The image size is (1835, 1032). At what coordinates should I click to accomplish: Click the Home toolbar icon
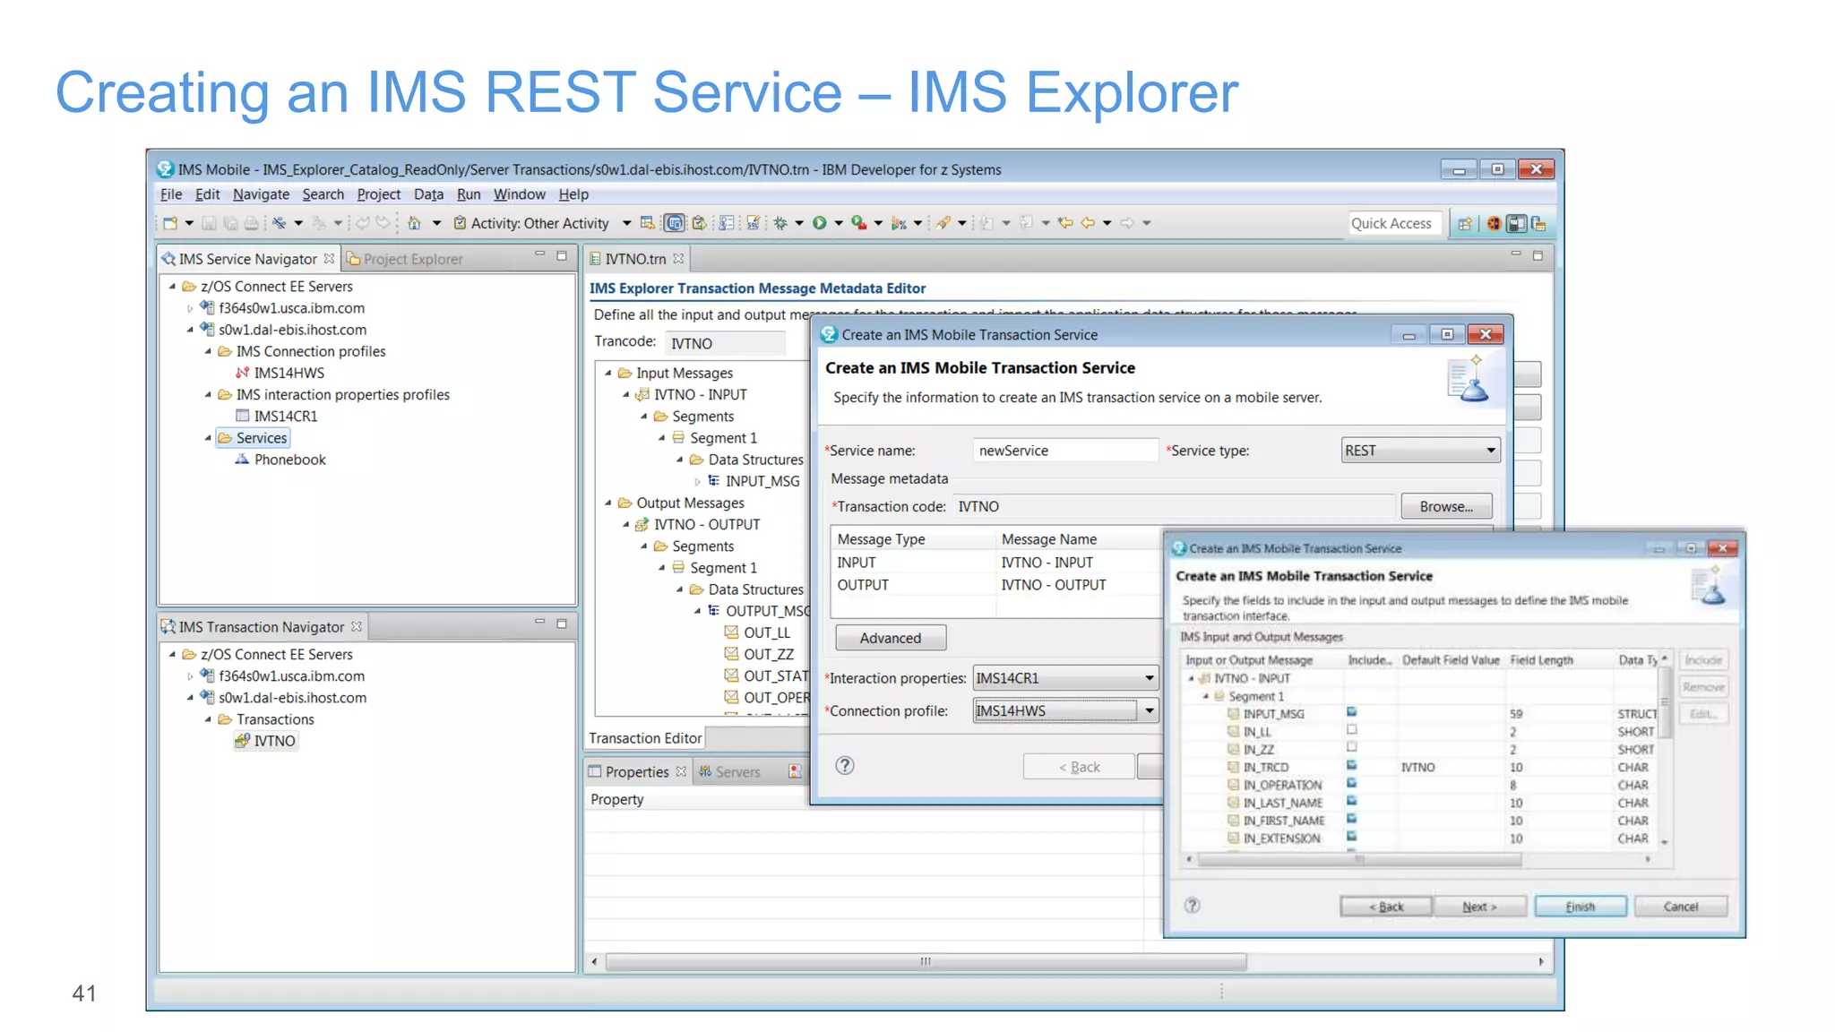point(414,223)
